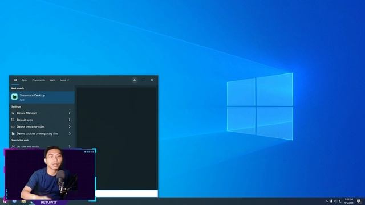The height and width of the screenshot is (205, 365).
Task: Click the Delete cookies file icon
Action: (x=13, y=134)
